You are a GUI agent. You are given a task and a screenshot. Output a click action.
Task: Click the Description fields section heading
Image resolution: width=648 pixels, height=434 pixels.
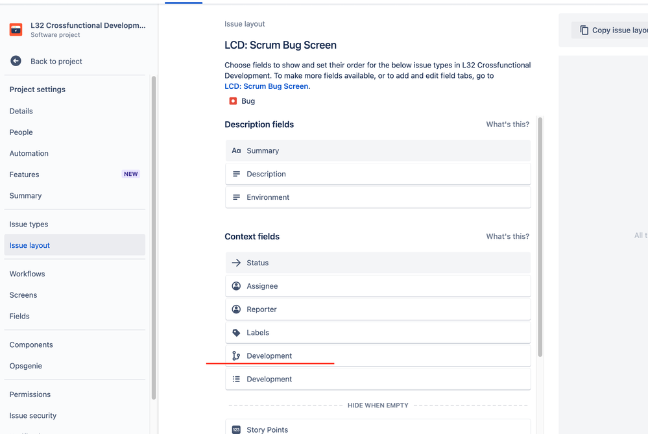259,125
